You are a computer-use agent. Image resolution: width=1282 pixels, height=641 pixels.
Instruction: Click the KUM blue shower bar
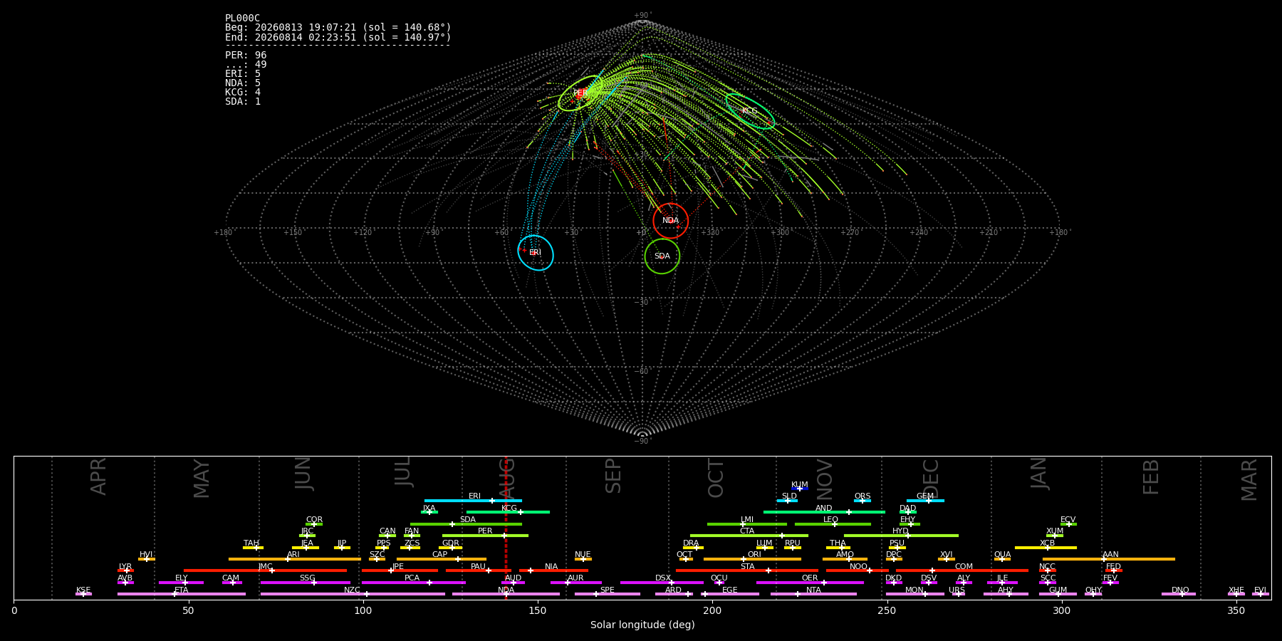coord(800,489)
